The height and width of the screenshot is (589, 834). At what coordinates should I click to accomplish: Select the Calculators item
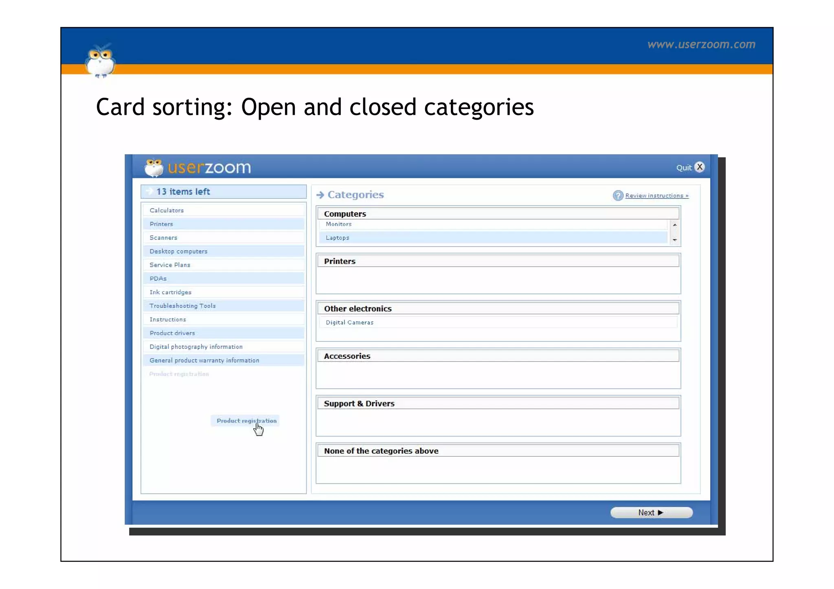pos(167,210)
